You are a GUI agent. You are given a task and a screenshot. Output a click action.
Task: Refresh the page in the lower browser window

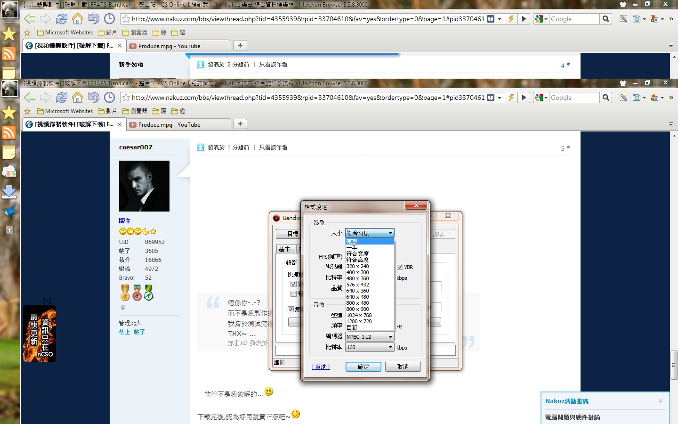61,98
